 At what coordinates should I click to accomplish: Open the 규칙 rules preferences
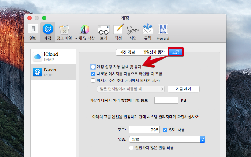pyautogui.click(x=148, y=32)
